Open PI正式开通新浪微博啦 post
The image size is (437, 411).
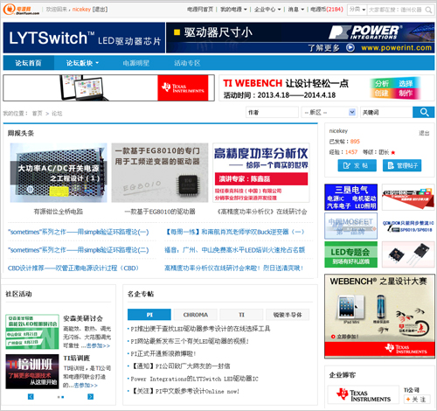click(x=163, y=354)
